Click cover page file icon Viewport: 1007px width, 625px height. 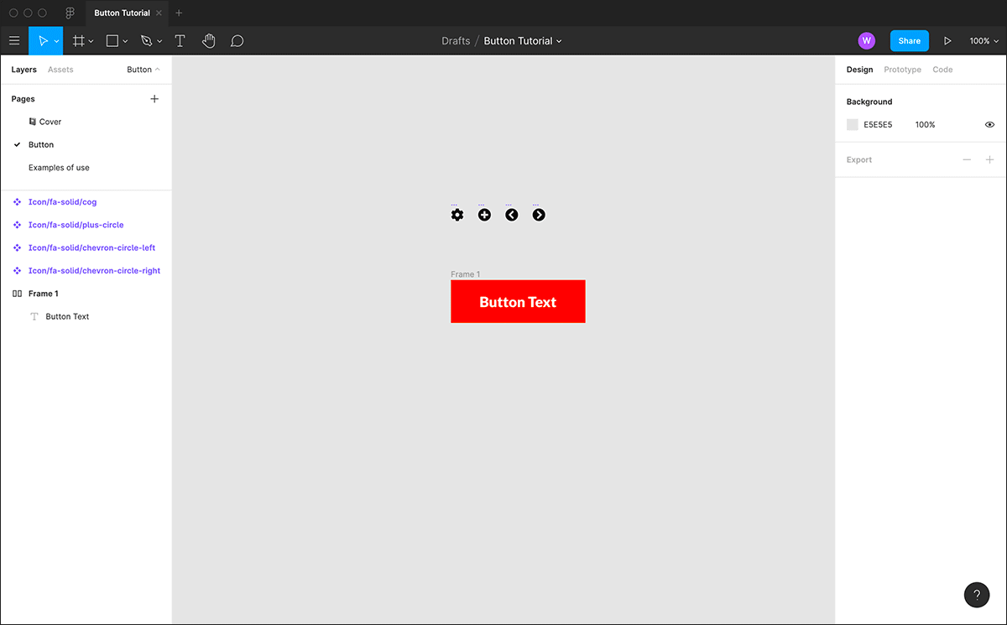33,122
